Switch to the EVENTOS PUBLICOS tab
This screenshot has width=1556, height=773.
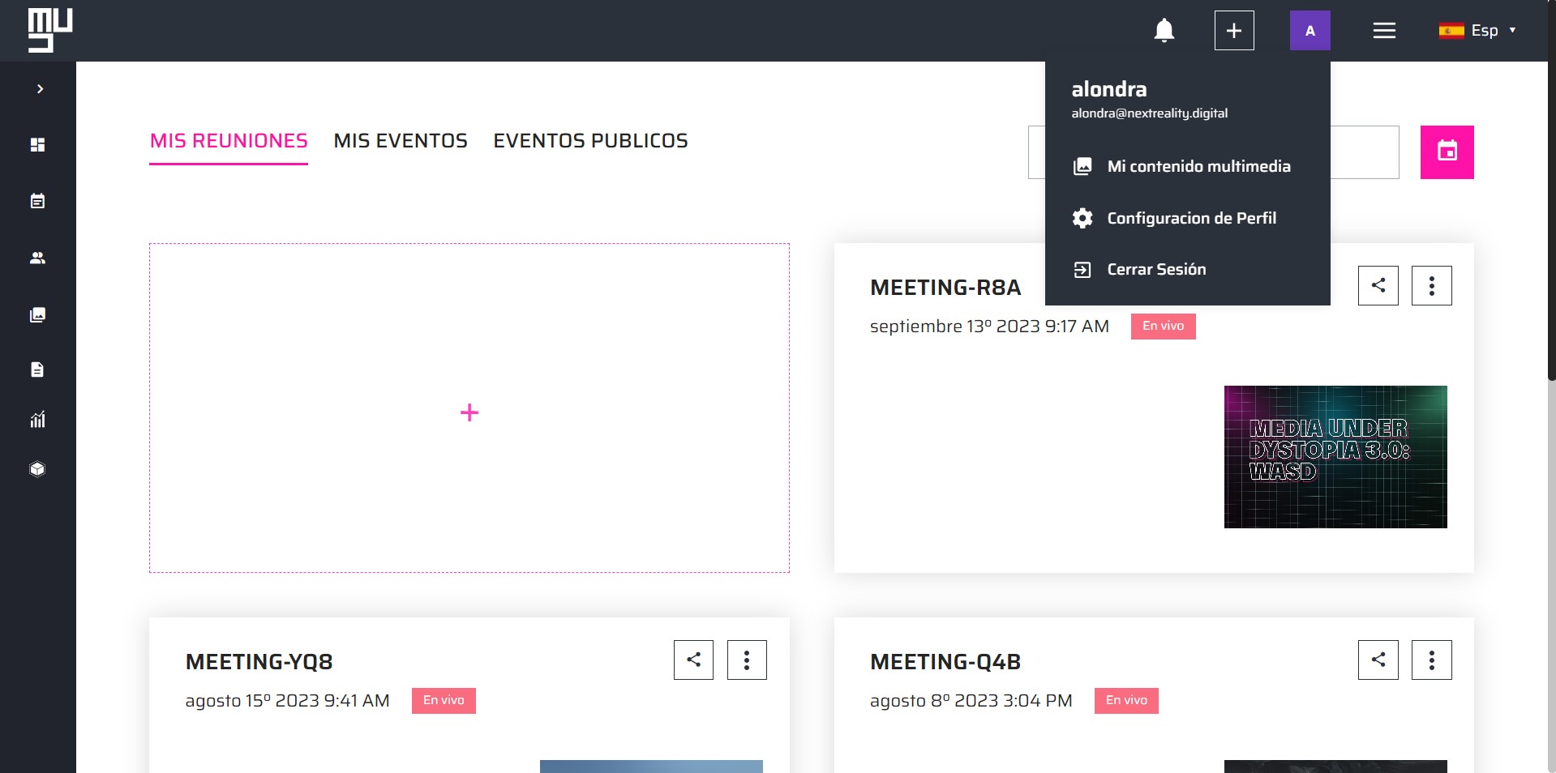590,141
